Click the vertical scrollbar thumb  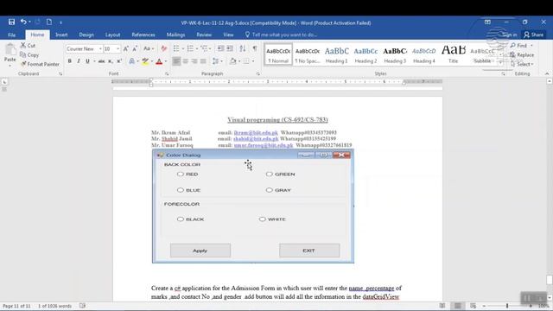pyautogui.click(x=550, y=280)
